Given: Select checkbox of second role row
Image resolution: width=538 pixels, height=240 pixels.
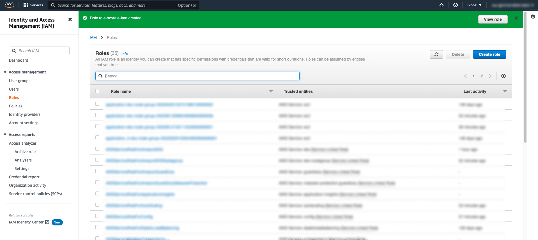Looking at the screenshot, I should [97, 115].
